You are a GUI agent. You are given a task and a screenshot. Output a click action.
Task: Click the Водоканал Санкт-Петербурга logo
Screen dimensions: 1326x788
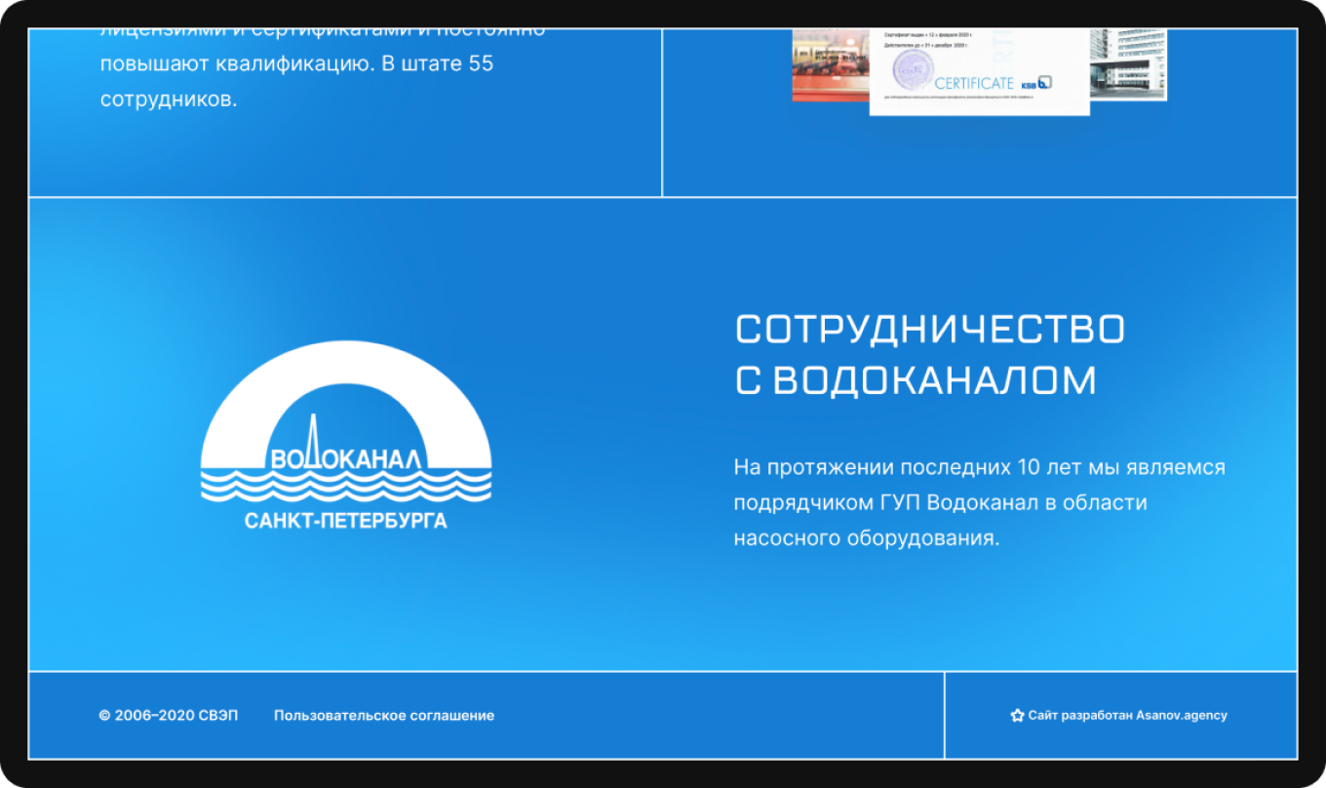tap(346, 435)
